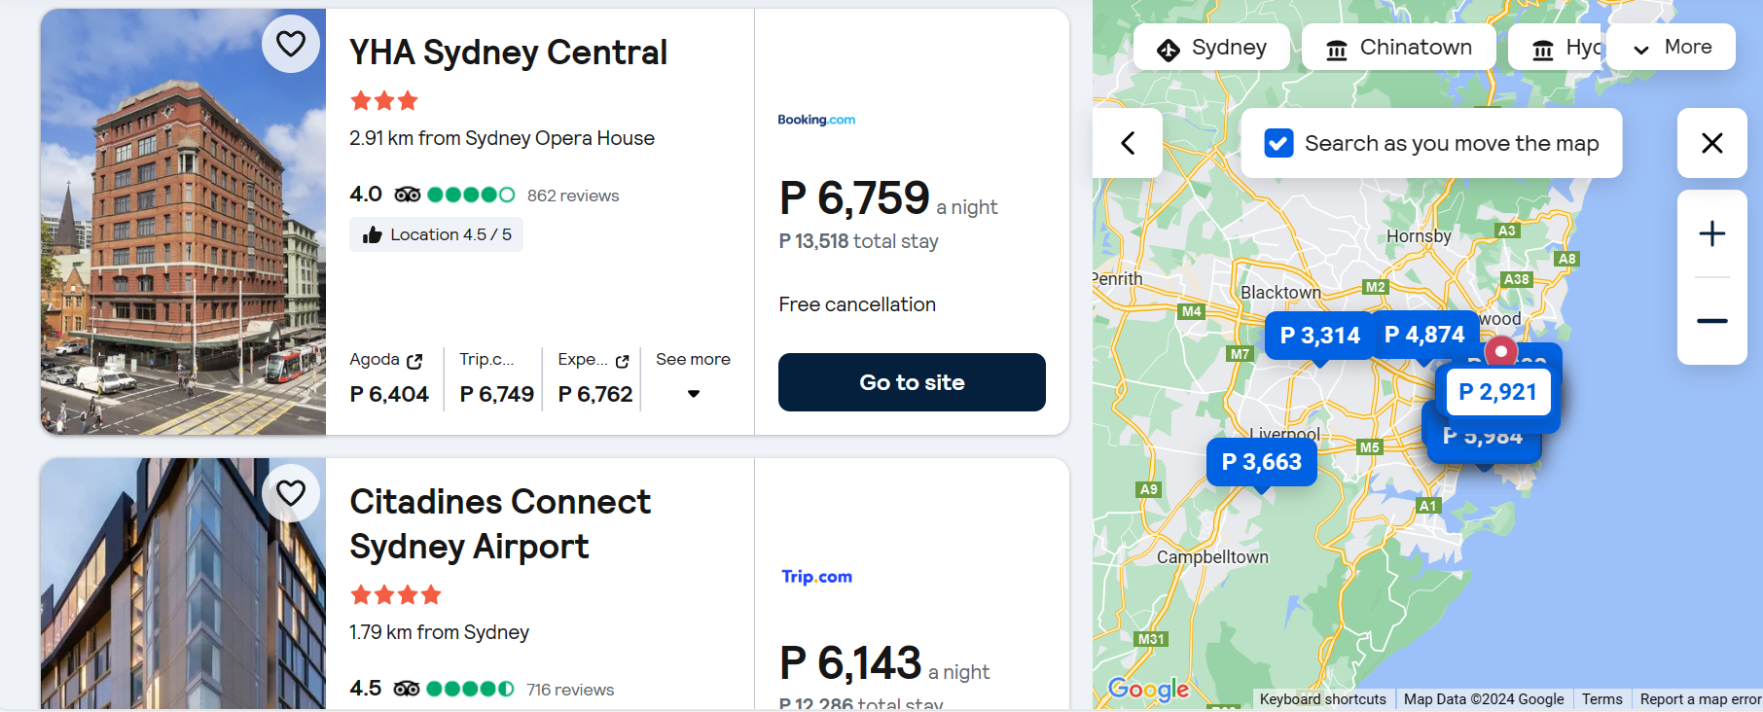The width and height of the screenshot is (1763, 712).
Task: Select the Chinatown landmark chip
Action: point(1398,48)
